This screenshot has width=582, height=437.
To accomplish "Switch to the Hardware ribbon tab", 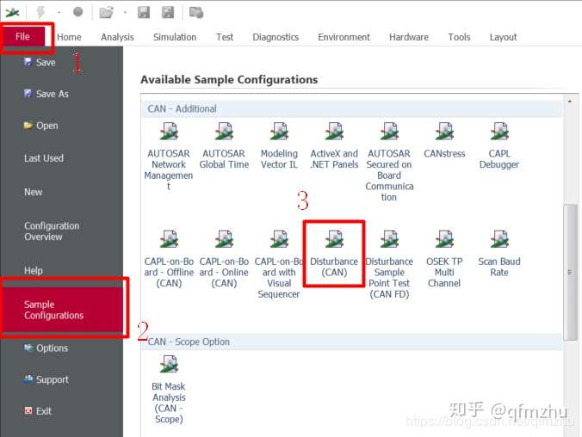I will (x=409, y=37).
